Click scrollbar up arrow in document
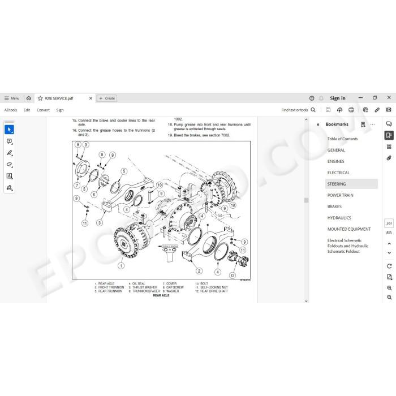 coord(307,119)
